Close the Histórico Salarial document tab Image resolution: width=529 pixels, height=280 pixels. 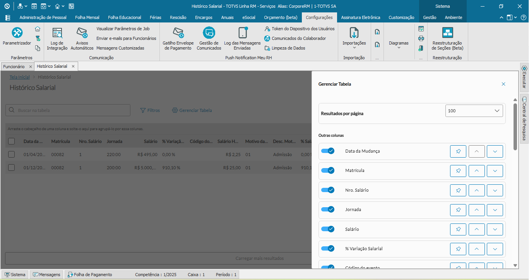[x=73, y=66]
